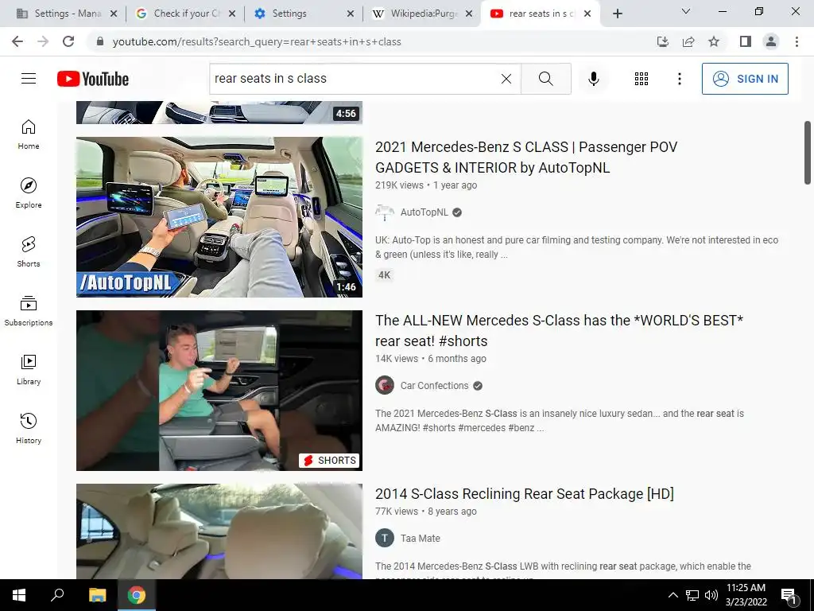Bookmark this page with star icon

pyautogui.click(x=714, y=41)
